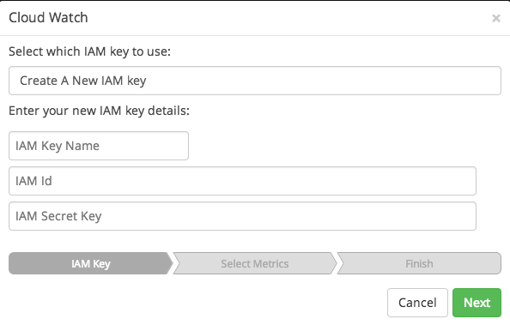510x325 pixels.
Task: Close the Cloud Watch dialog
Action: tap(496, 18)
